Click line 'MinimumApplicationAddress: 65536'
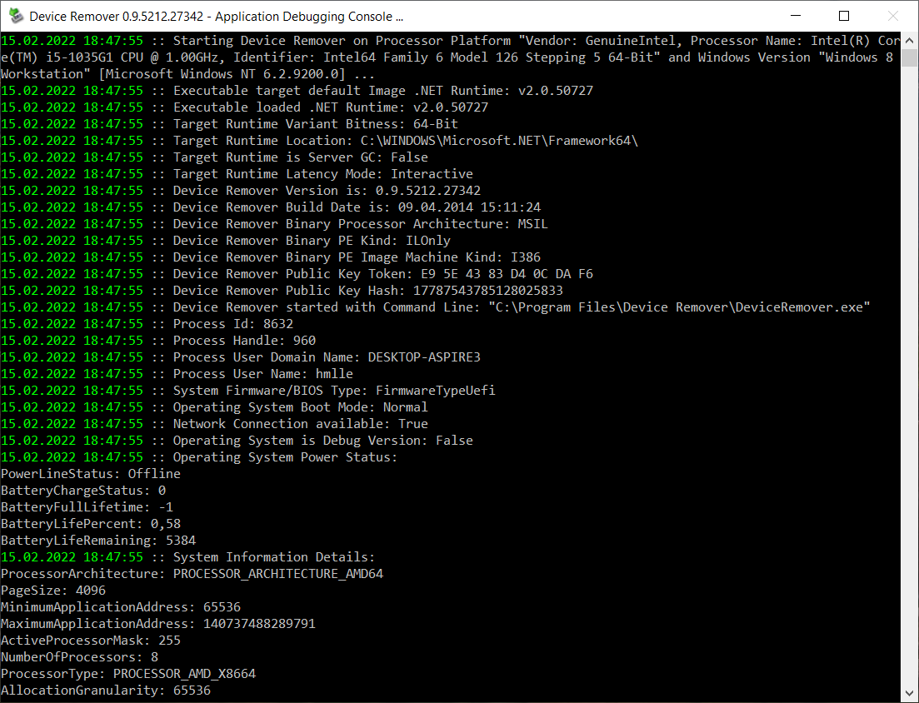 pyautogui.click(x=121, y=607)
